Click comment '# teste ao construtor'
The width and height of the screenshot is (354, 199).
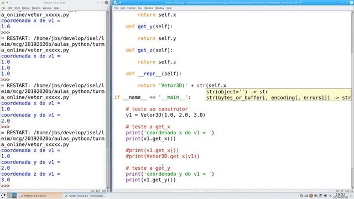[157, 109]
